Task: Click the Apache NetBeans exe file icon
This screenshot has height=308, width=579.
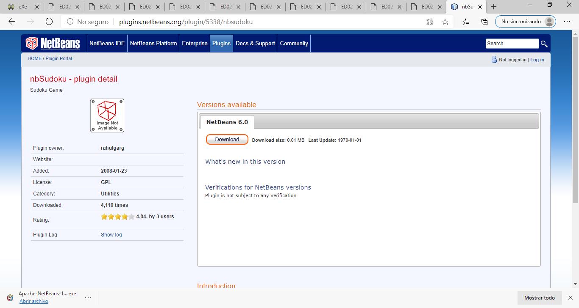Action: pyautogui.click(x=10, y=297)
